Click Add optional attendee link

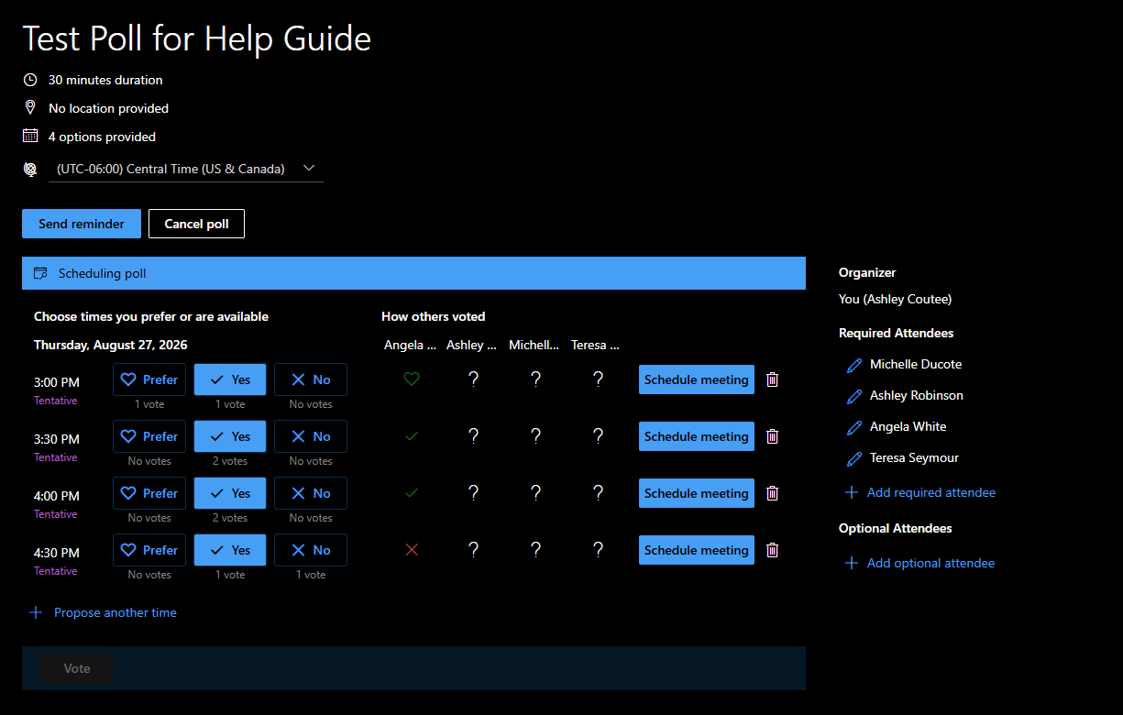(919, 563)
